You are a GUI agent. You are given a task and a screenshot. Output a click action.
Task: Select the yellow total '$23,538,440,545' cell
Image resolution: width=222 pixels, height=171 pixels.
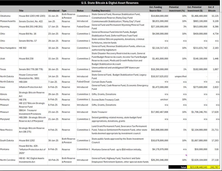pos(197,167)
